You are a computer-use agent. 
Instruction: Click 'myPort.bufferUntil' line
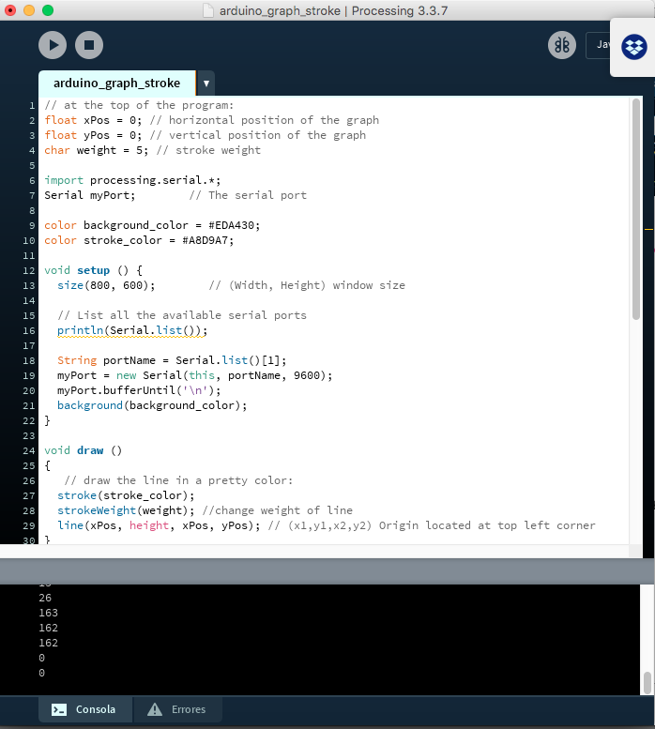click(139, 390)
